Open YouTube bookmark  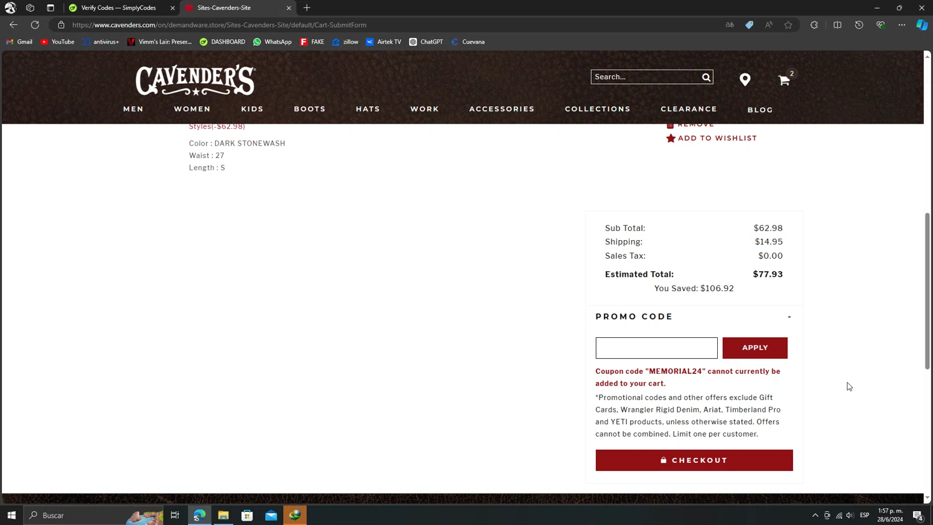[x=57, y=42]
